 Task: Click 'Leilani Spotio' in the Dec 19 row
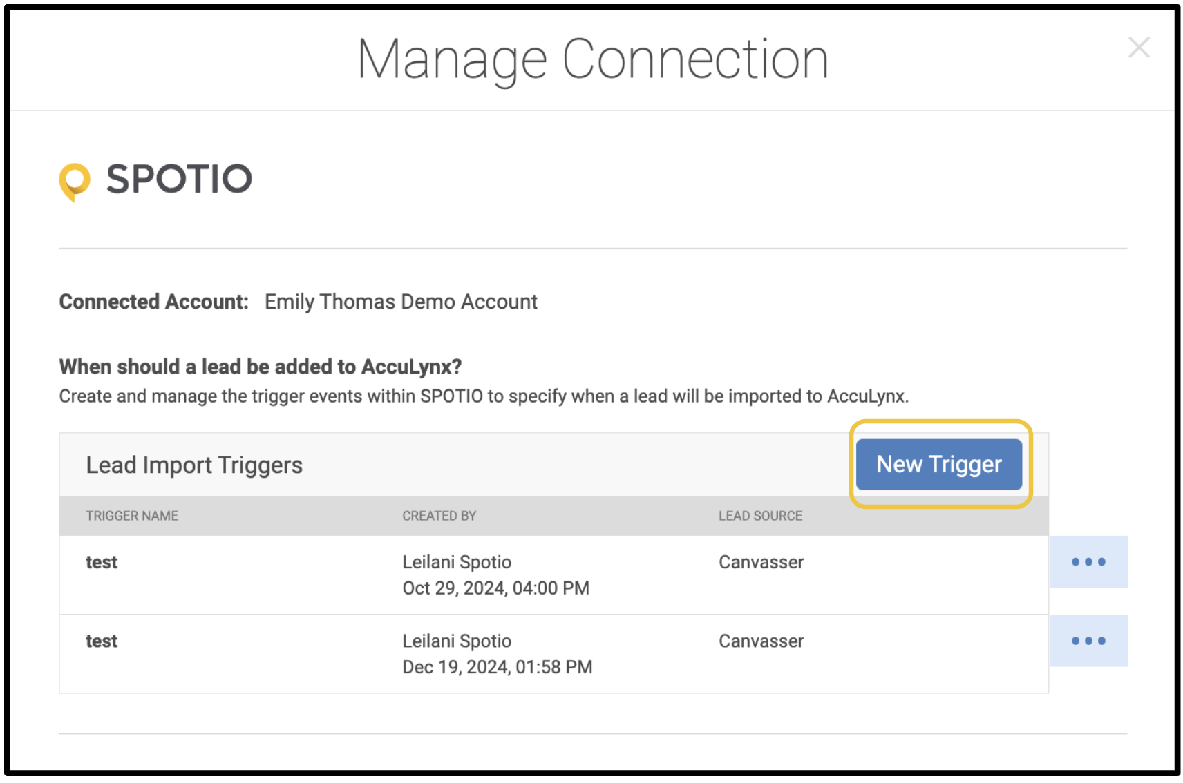tap(457, 641)
